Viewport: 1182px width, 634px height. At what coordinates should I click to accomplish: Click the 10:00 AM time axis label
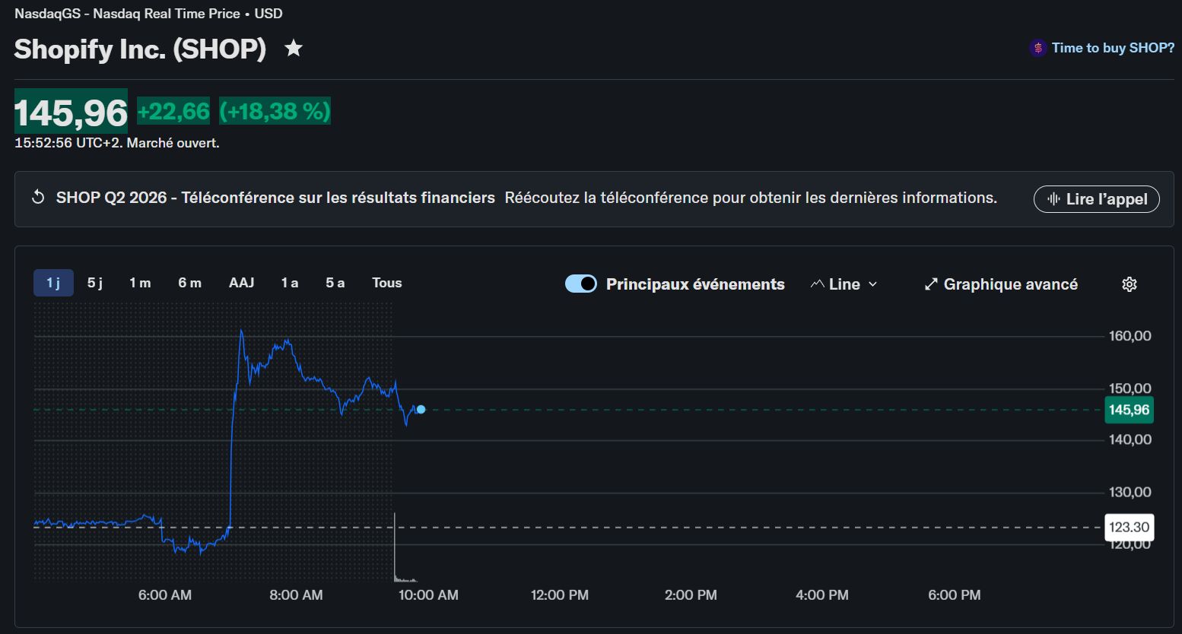coord(428,595)
